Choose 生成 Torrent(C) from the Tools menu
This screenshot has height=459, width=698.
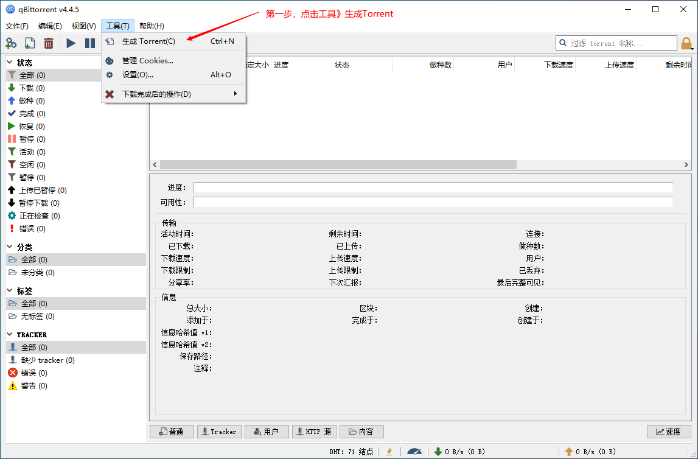(x=173, y=41)
